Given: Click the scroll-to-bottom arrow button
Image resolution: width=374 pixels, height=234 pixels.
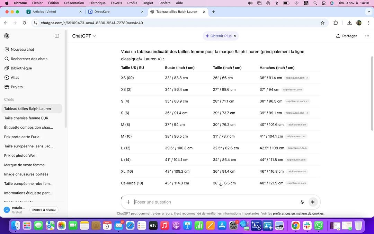Looking at the screenshot, I should (x=221, y=184).
